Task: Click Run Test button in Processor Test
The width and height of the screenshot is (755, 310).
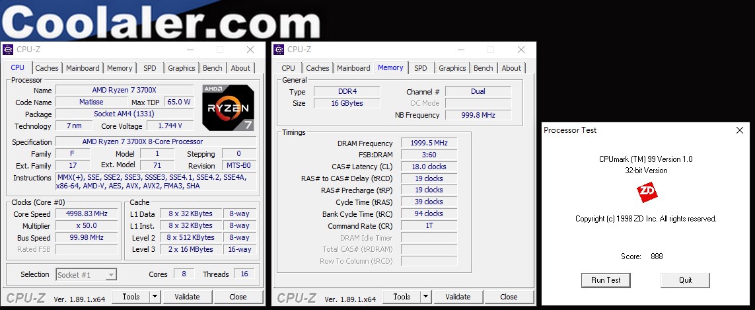Action: (x=606, y=280)
